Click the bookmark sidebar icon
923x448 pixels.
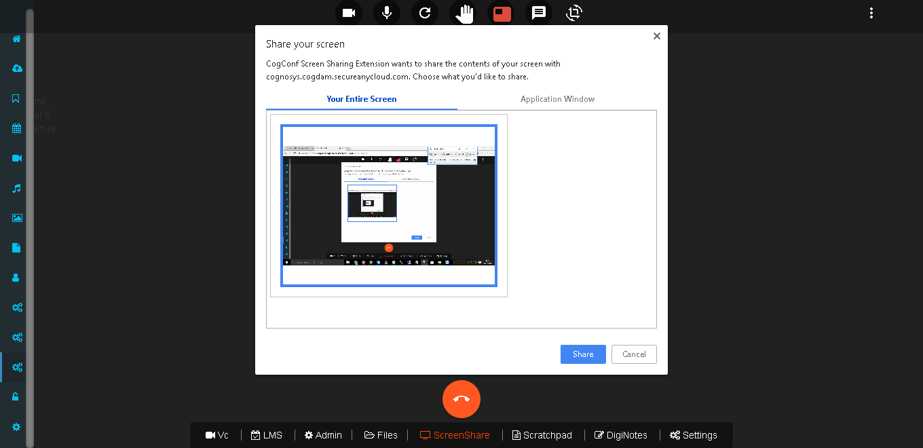click(16, 98)
